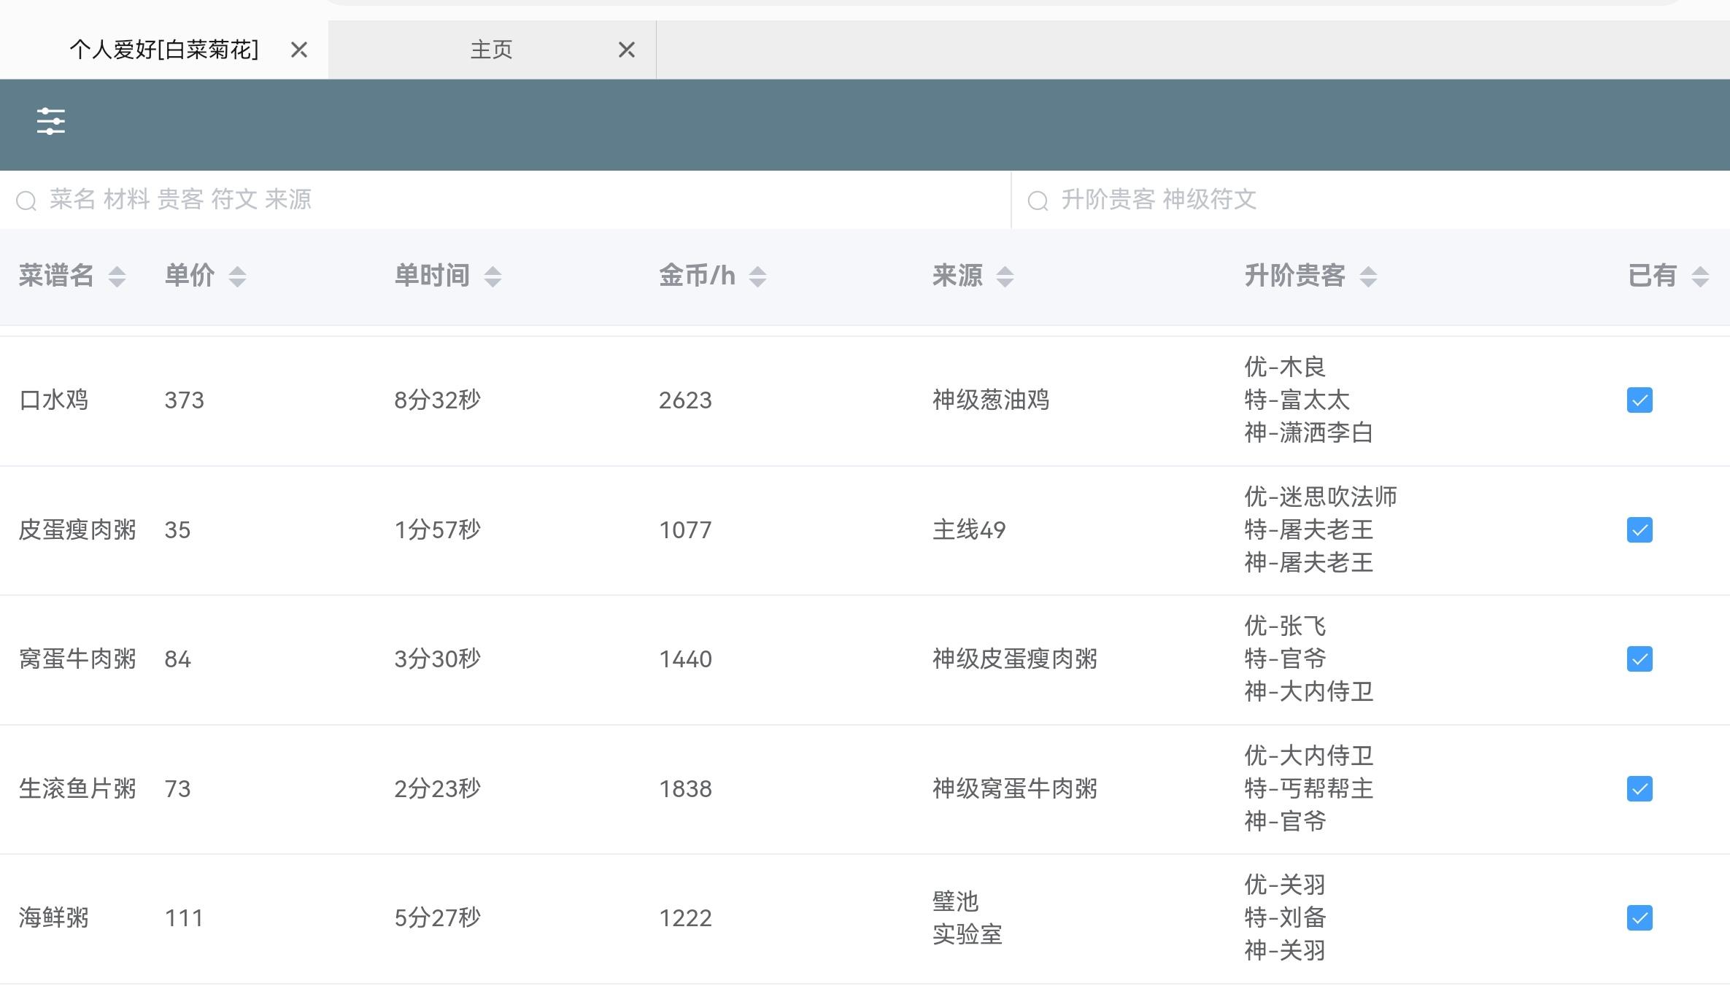Click guest 特-富太太

click(x=1297, y=400)
